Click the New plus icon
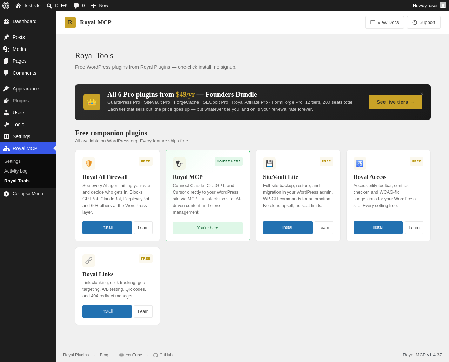449x362 pixels. (93, 6)
